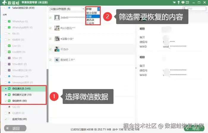Select the 微信通讯录 (548) label
Image resolution: width=208 pixels, height=133 pixels.
pos(21,88)
